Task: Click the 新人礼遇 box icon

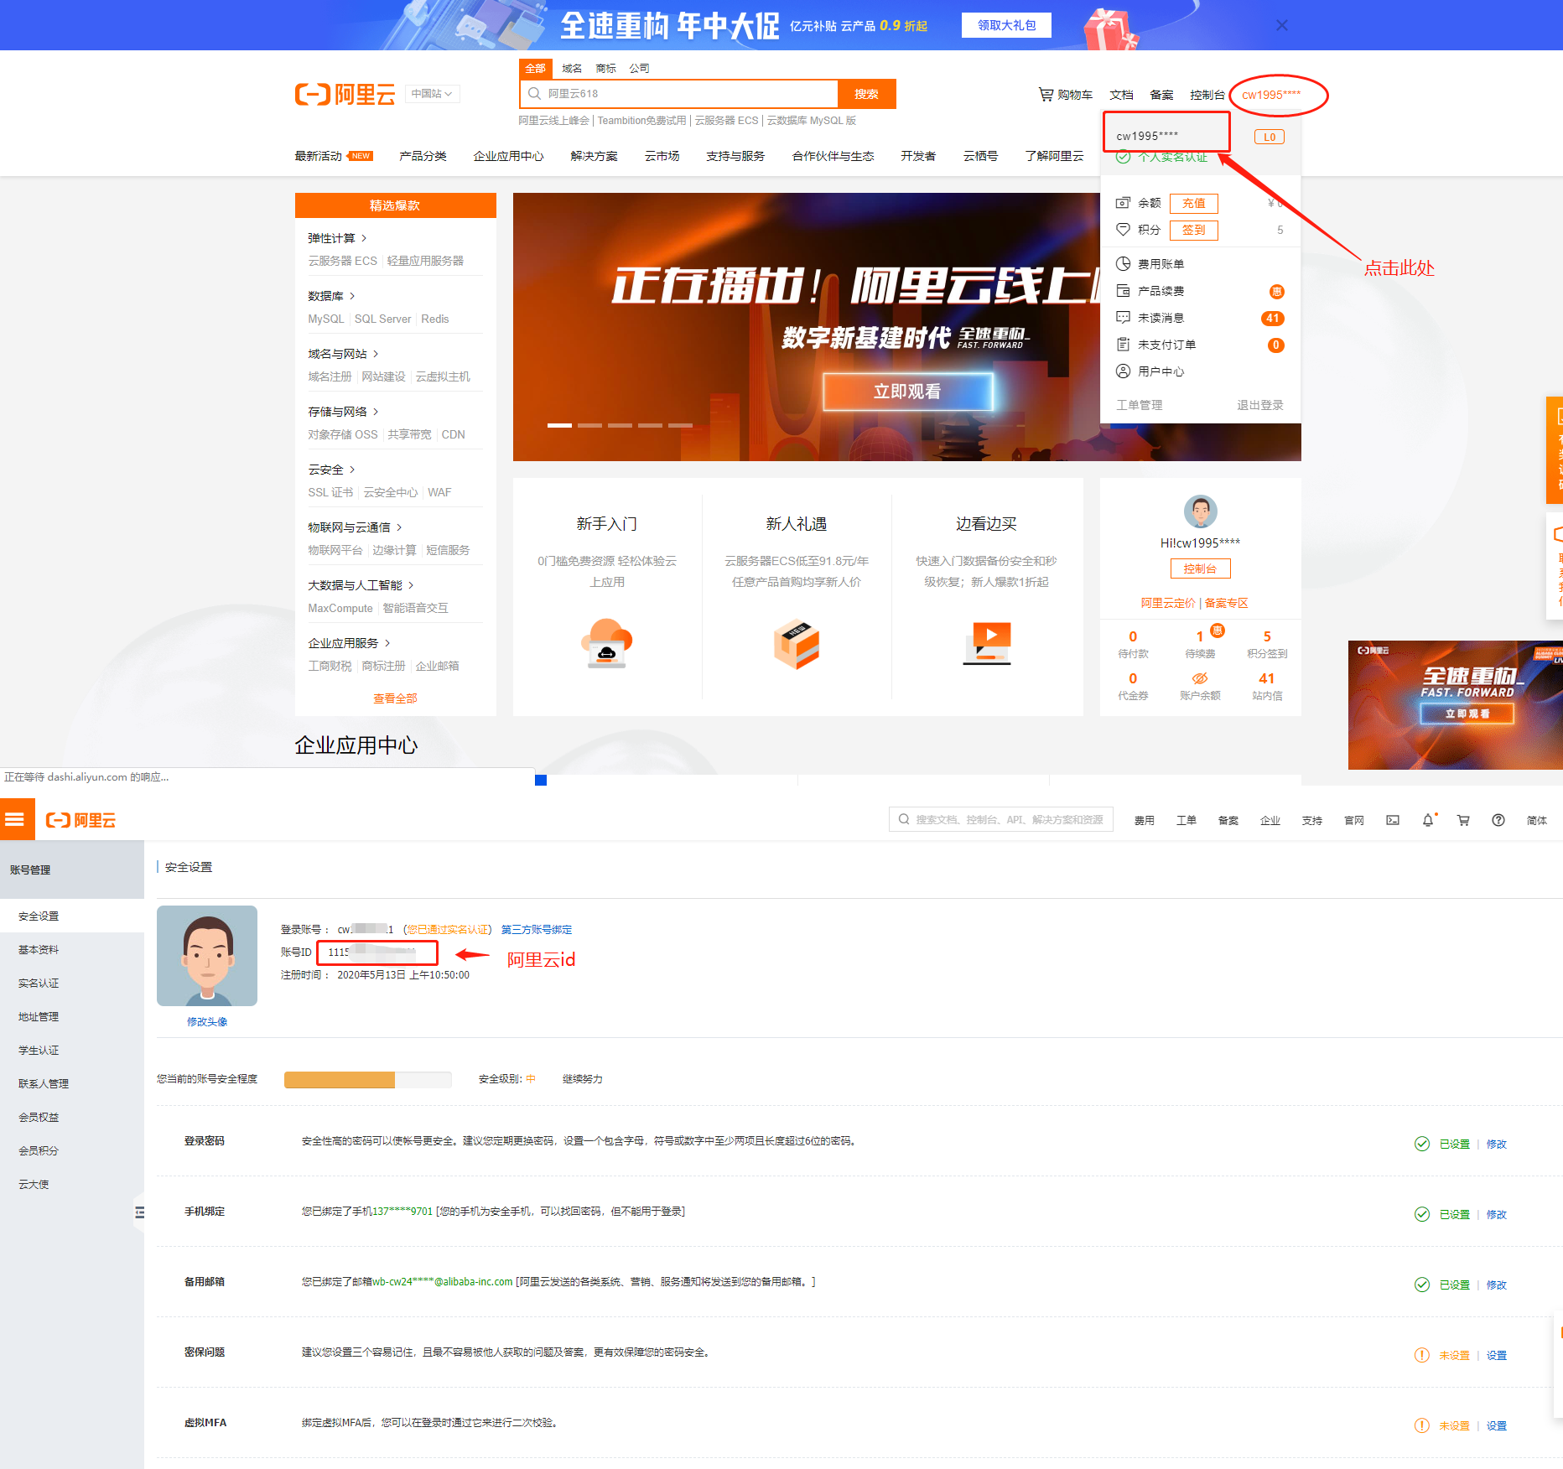Action: [796, 644]
